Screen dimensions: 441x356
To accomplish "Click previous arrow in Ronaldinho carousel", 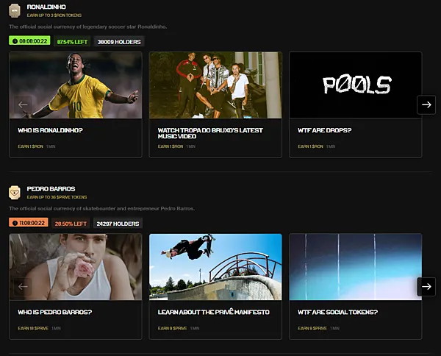I will coord(23,104).
